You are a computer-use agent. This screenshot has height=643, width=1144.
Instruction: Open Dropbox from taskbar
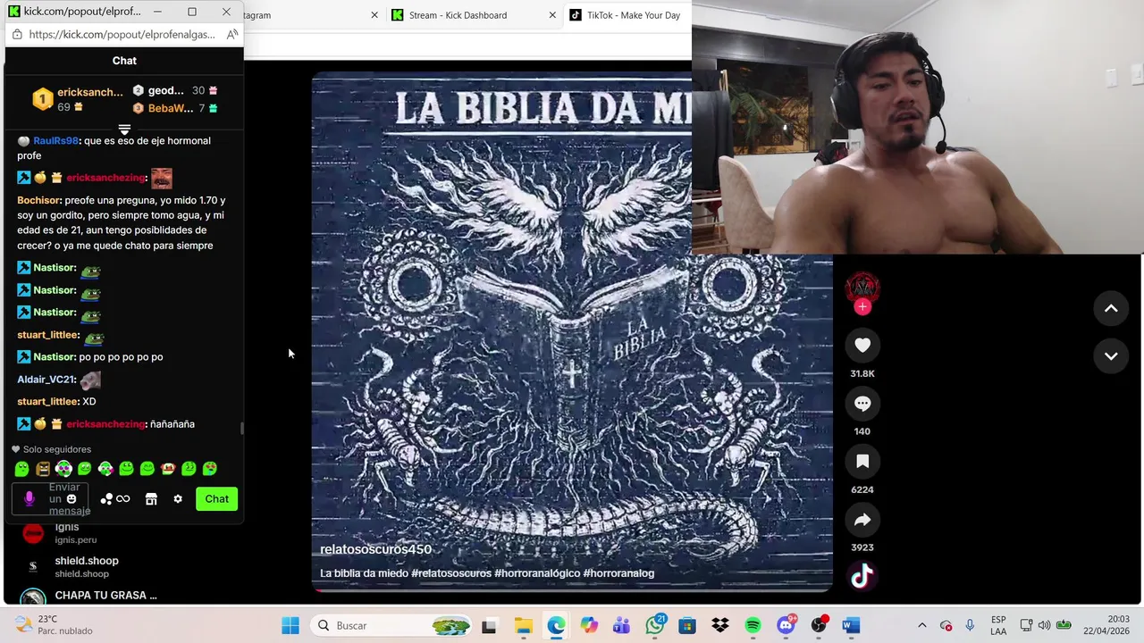[719, 626]
